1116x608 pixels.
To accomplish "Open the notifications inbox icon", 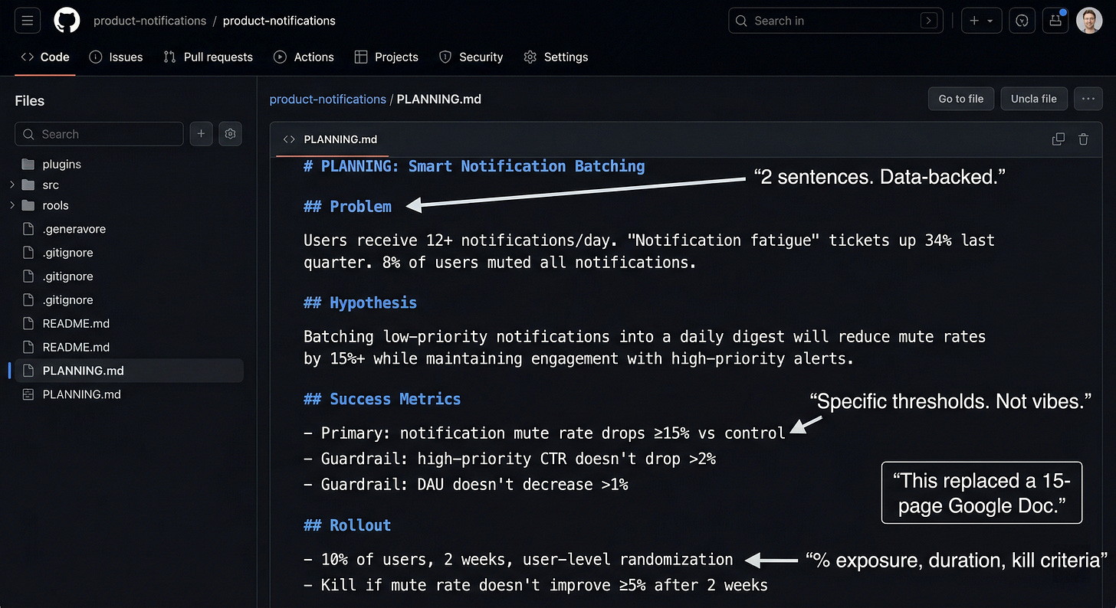I will [1055, 21].
